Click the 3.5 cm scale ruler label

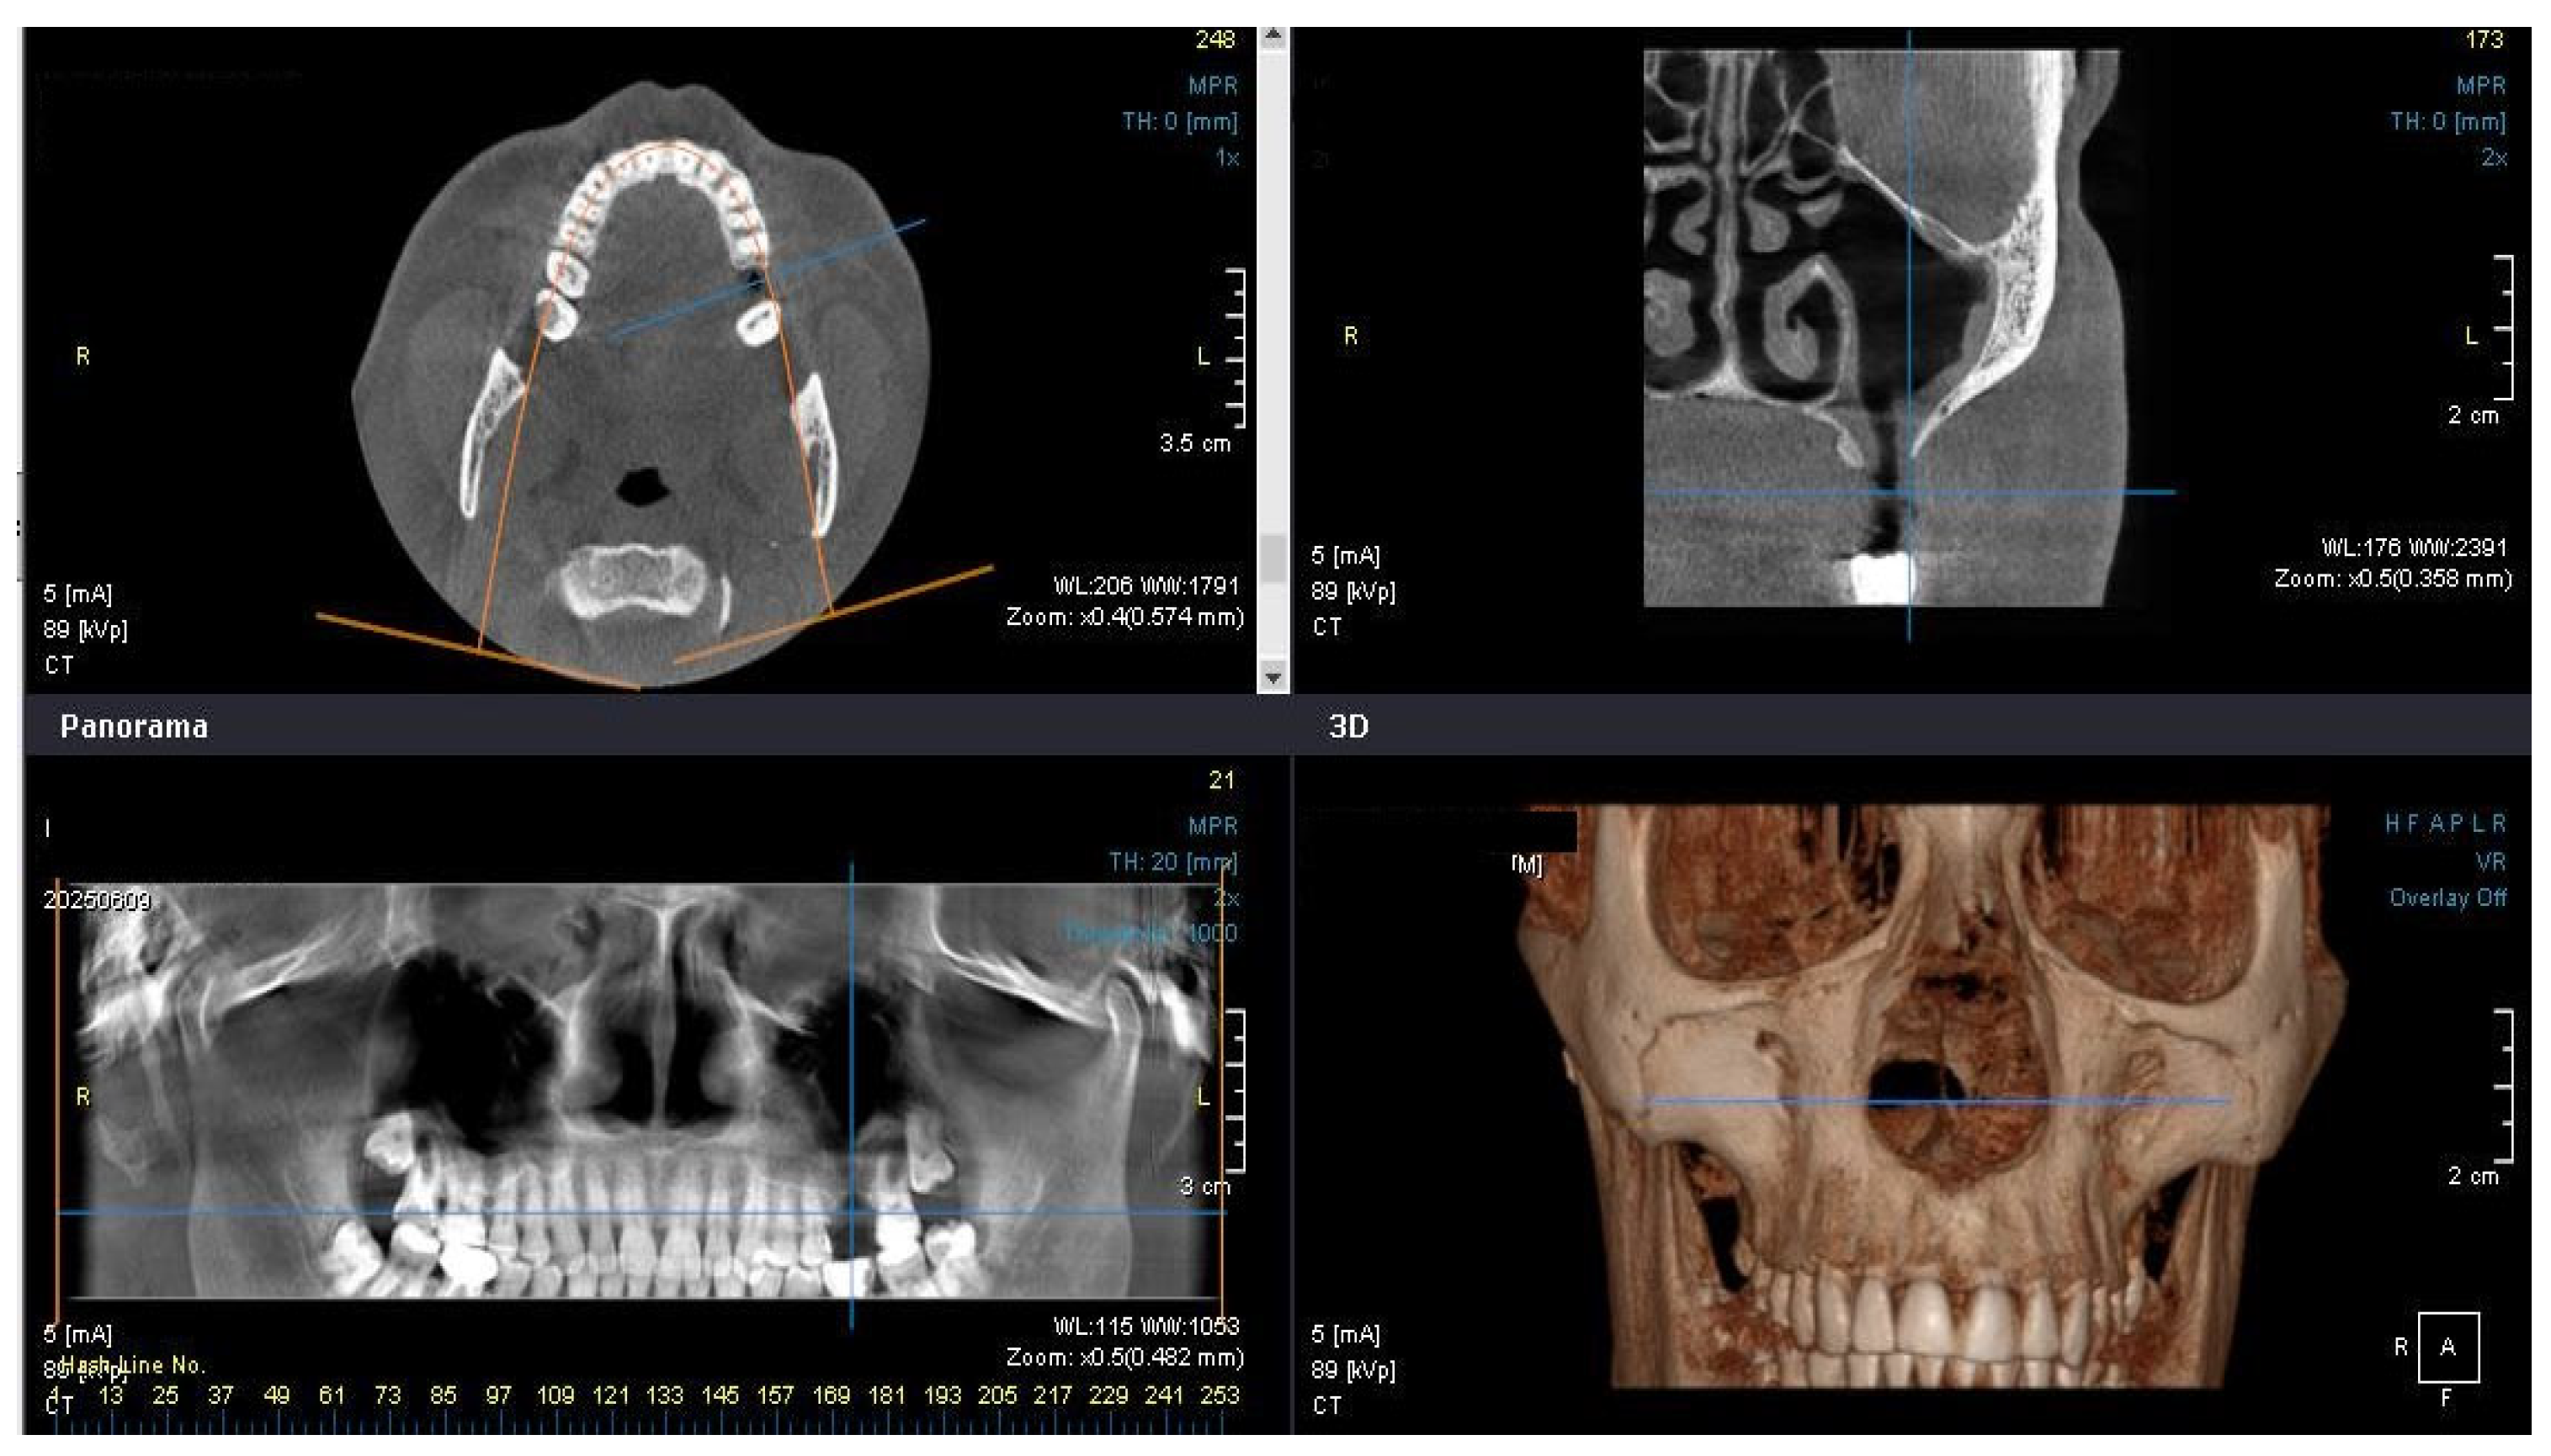click(1195, 443)
